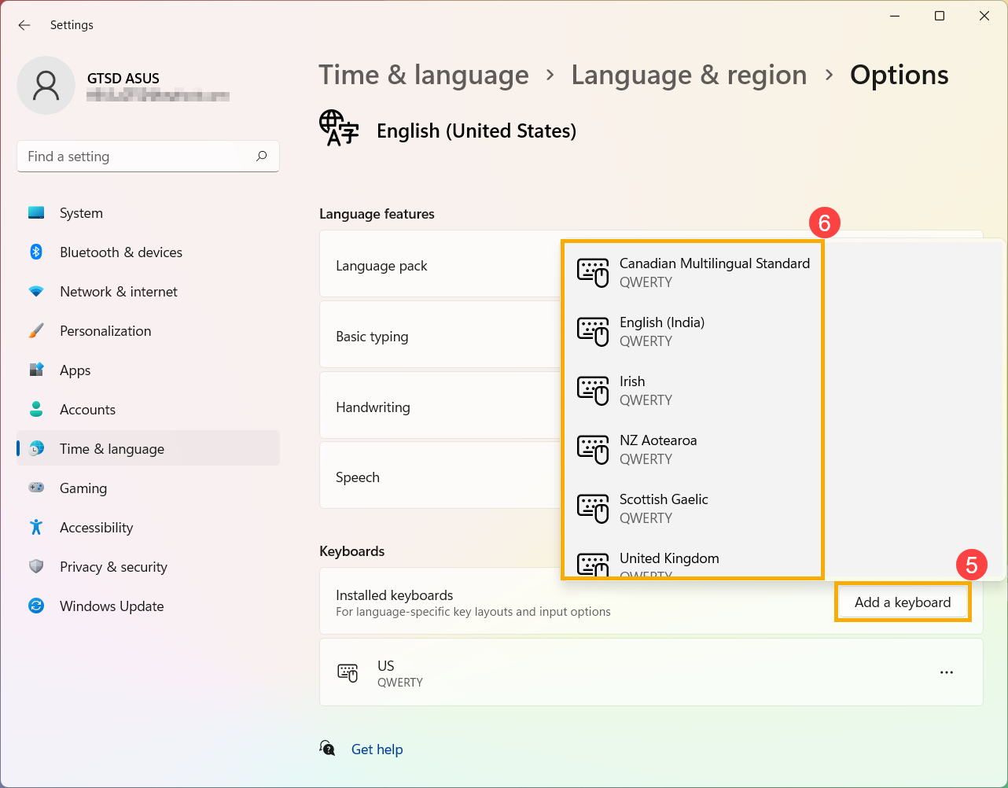Open System settings from sidebar
The height and width of the screenshot is (788, 1008).
pos(80,213)
